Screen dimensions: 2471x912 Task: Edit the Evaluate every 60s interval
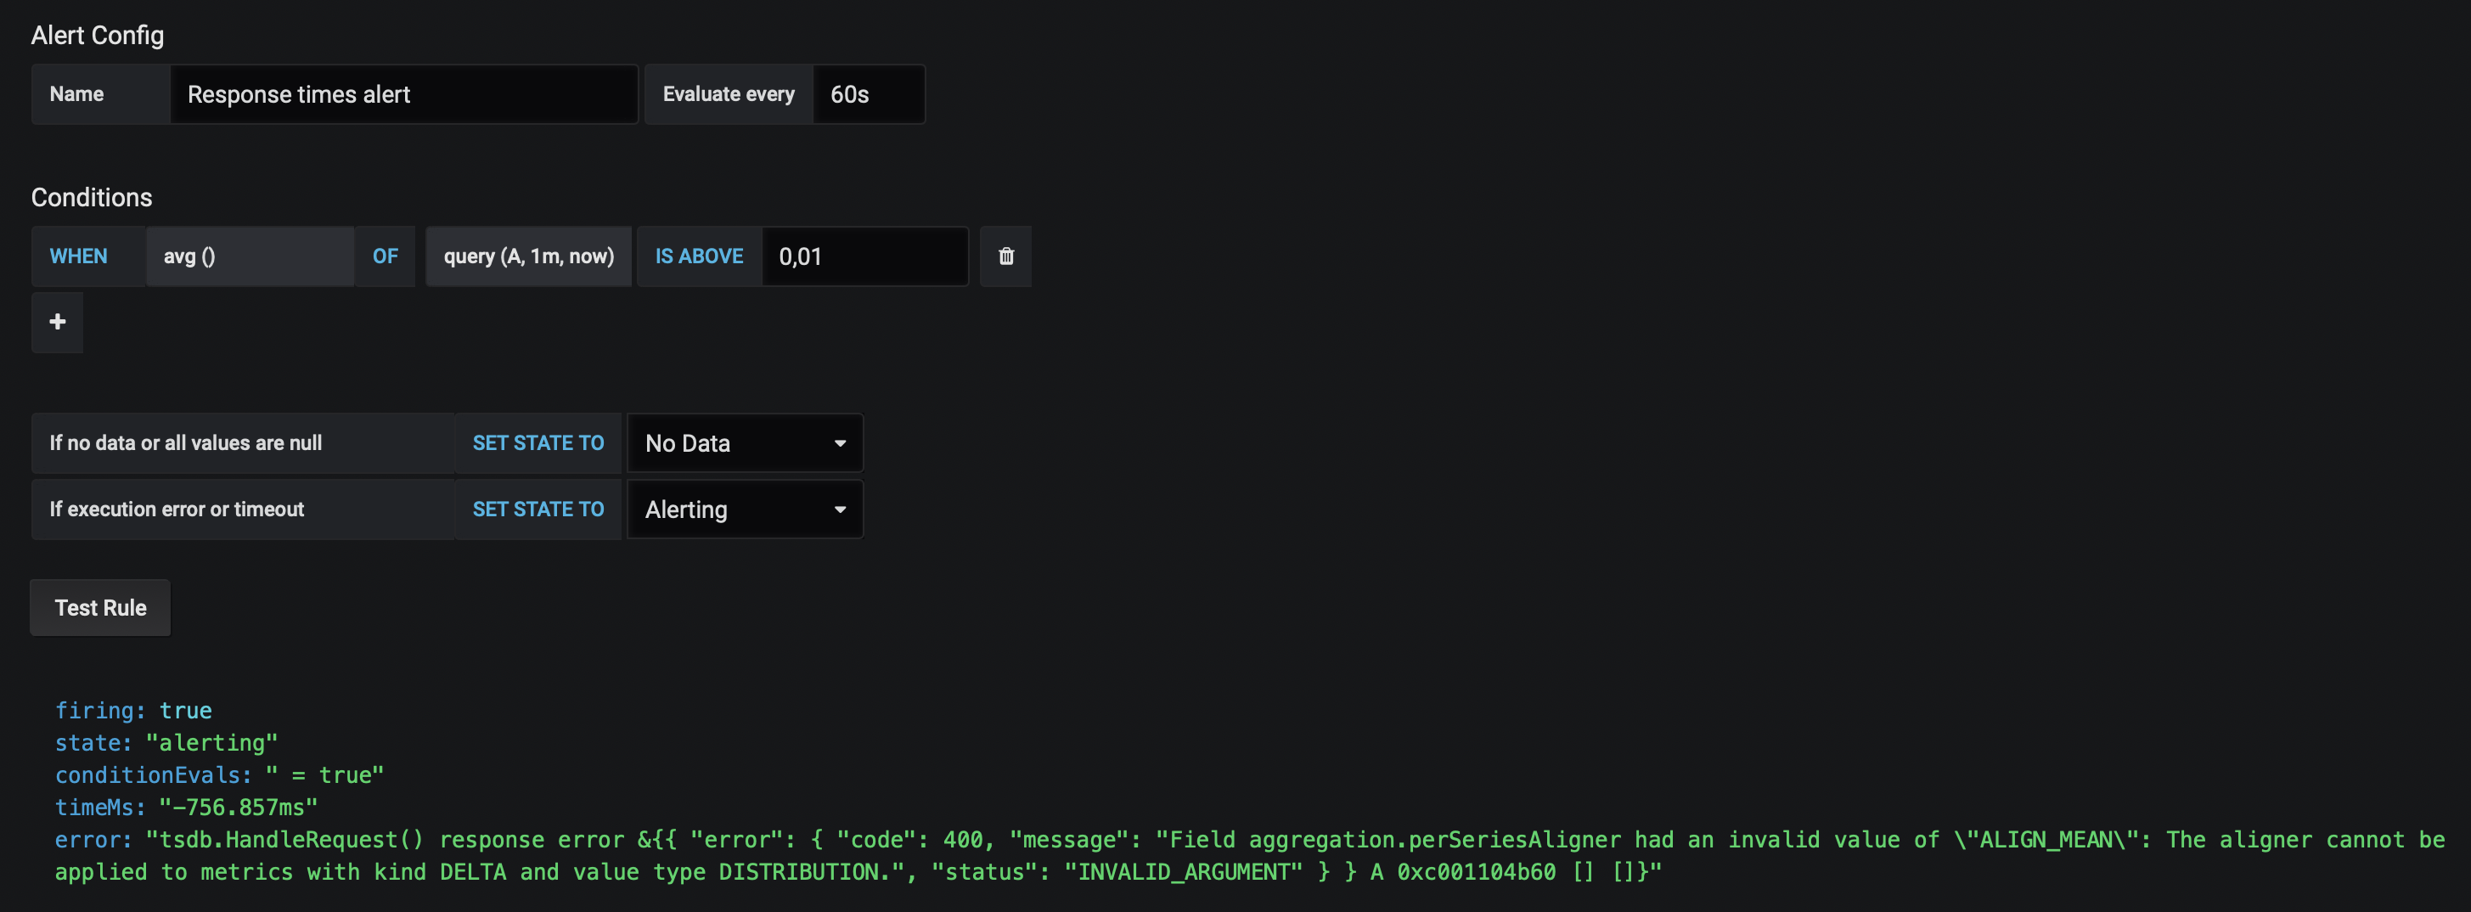[x=866, y=94]
